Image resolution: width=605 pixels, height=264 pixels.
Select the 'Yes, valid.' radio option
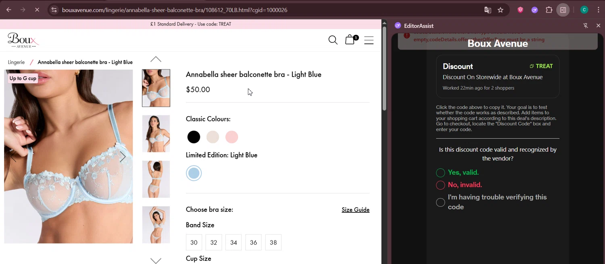(440, 173)
